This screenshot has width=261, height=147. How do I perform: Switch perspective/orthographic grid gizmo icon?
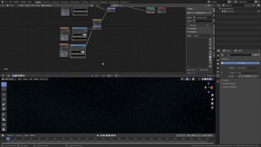[x=212, y=108]
